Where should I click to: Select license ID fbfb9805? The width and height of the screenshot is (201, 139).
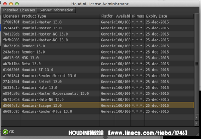pos(11,40)
